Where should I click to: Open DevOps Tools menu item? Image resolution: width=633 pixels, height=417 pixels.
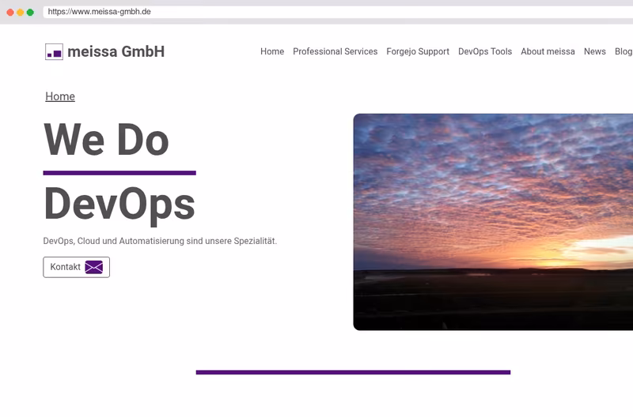click(485, 51)
